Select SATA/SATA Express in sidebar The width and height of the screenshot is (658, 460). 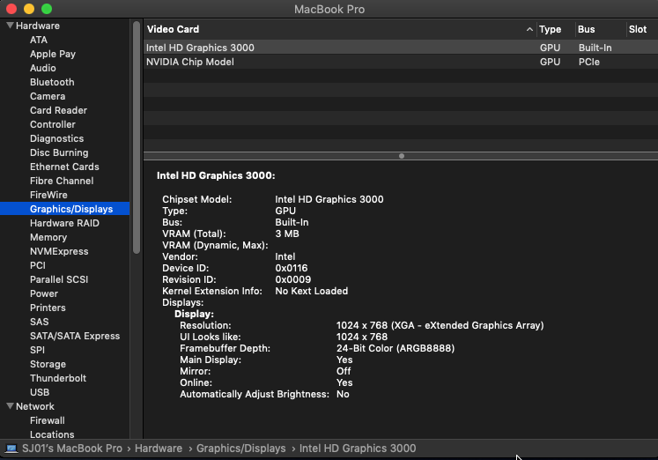(75, 336)
